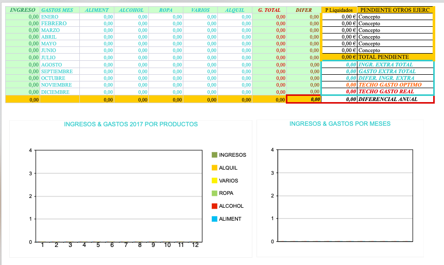Select the ROPA legend entry in chart
This screenshot has height=265, width=444.
(x=226, y=193)
